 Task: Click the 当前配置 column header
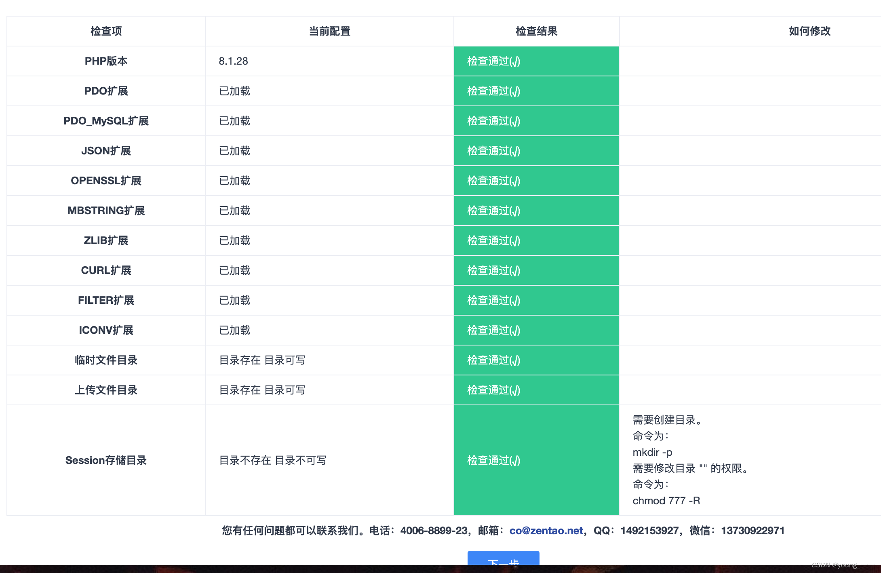[329, 31]
